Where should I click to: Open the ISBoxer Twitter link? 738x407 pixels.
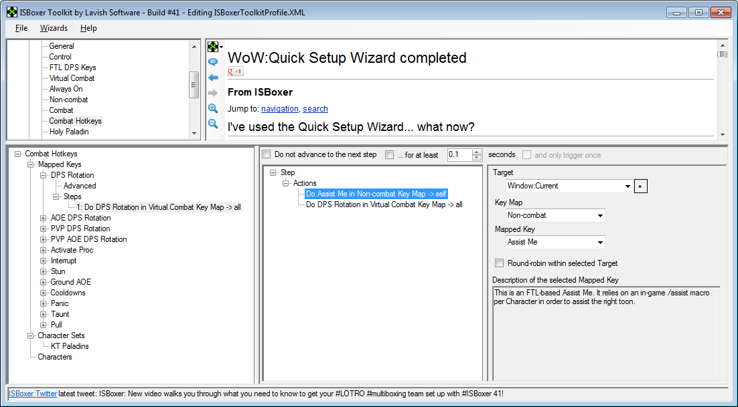32,394
